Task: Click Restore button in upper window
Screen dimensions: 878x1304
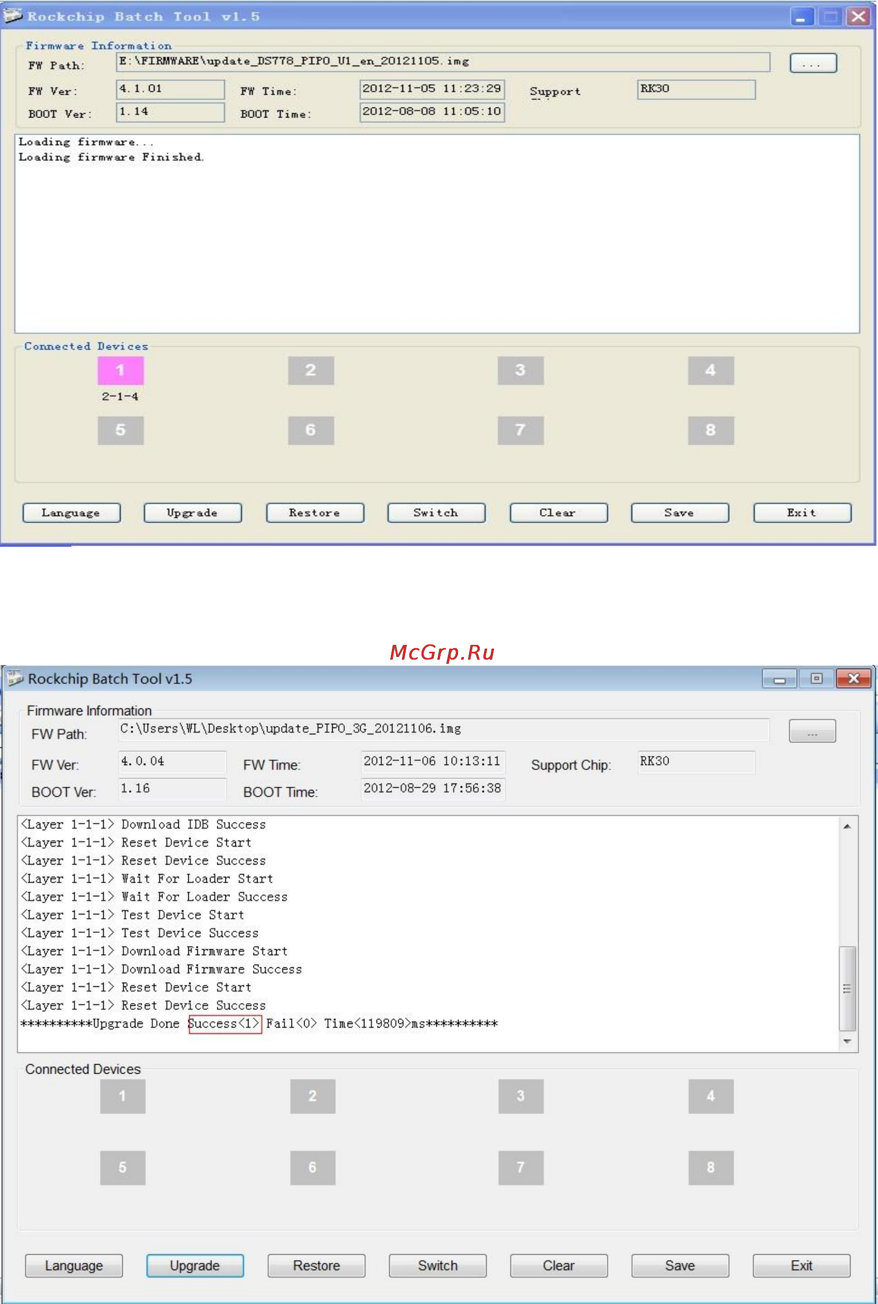Action: [315, 512]
